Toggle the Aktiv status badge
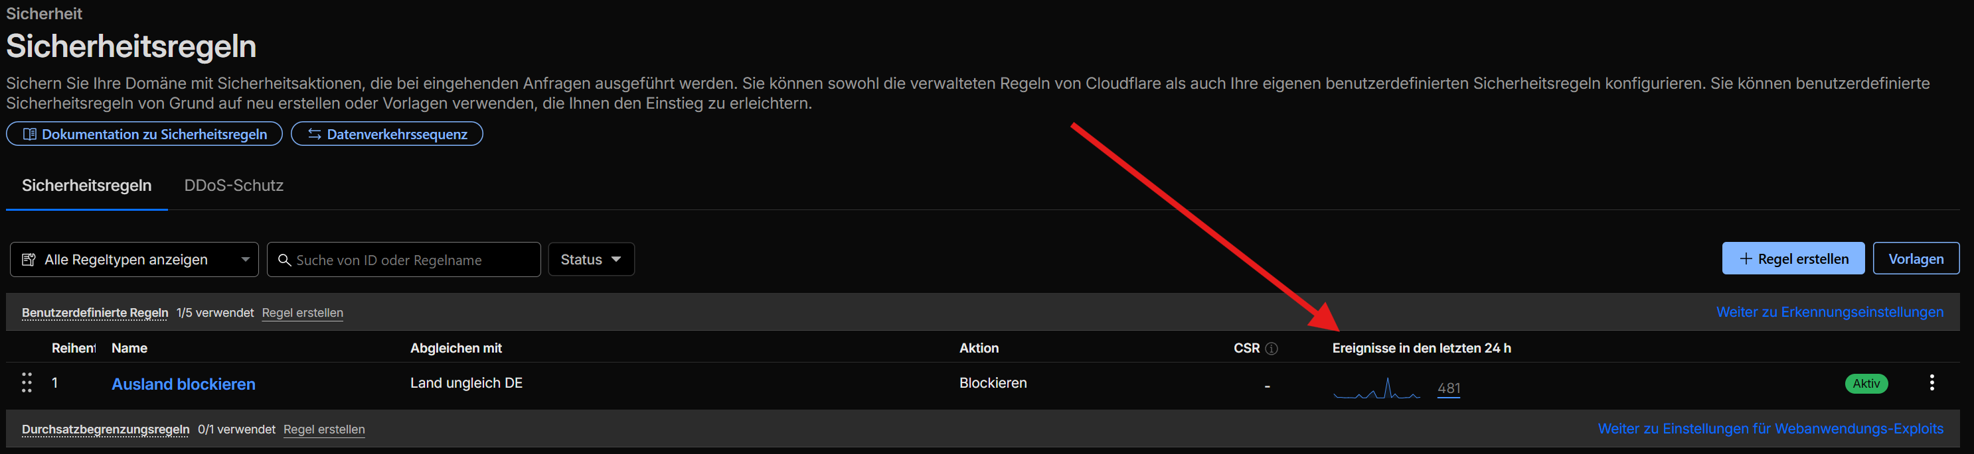This screenshot has width=1974, height=454. tap(1865, 384)
